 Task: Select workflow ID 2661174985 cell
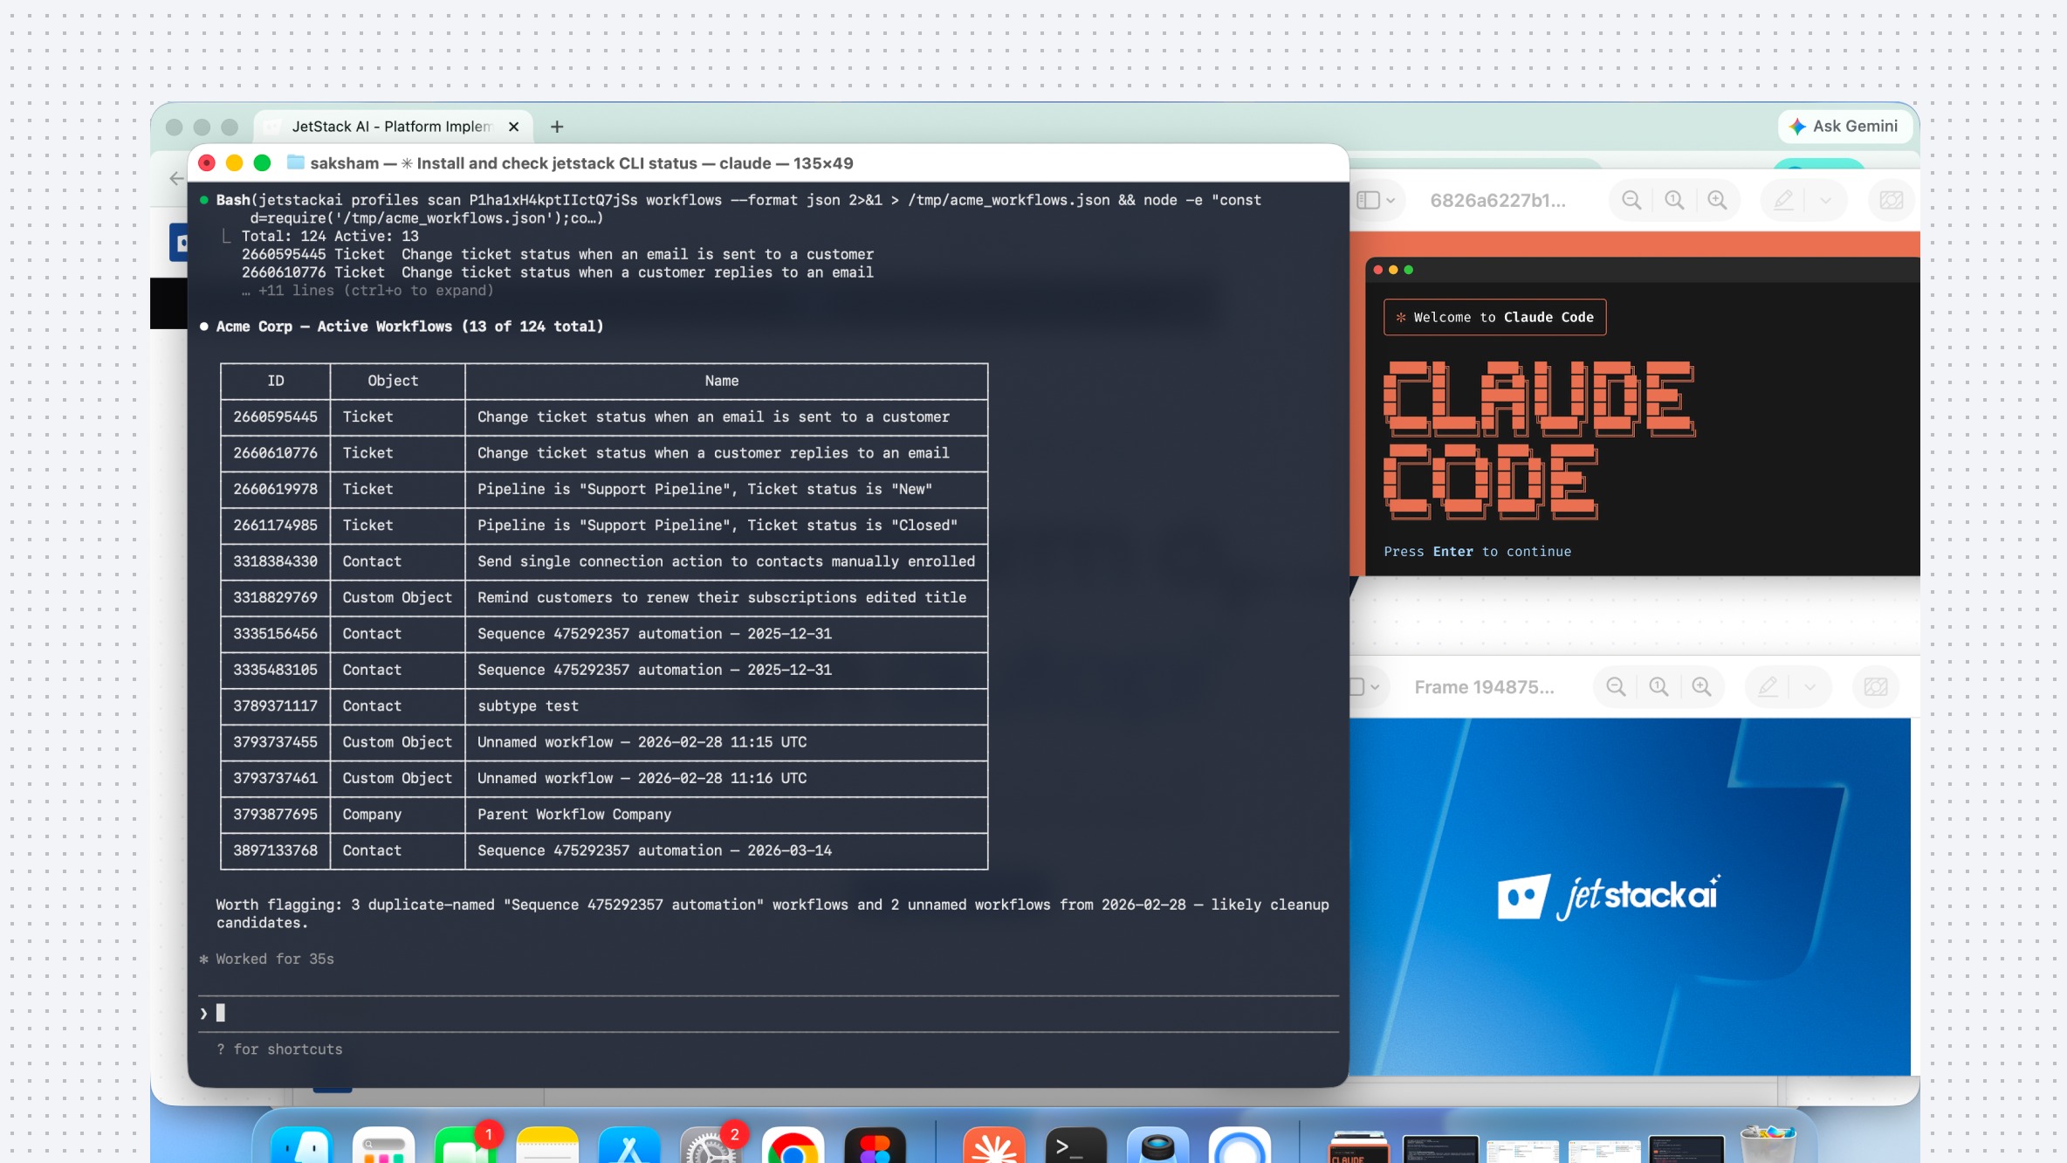pyautogui.click(x=275, y=525)
